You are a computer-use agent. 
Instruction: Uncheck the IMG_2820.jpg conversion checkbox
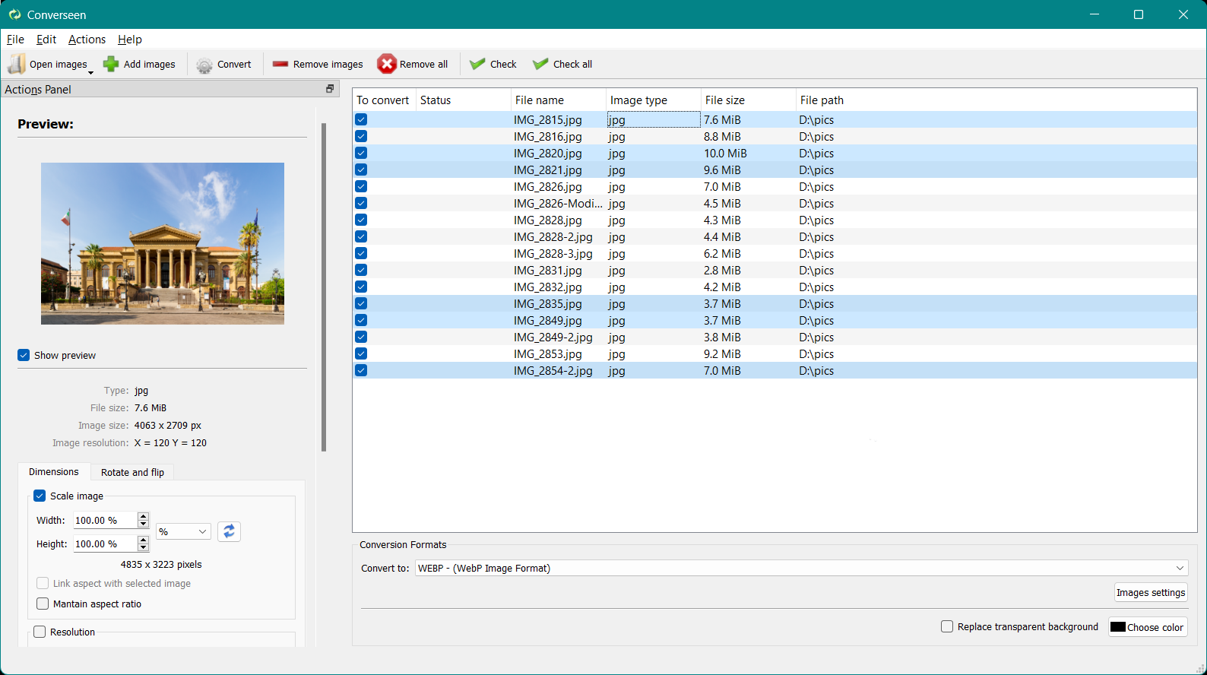coord(361,153)
